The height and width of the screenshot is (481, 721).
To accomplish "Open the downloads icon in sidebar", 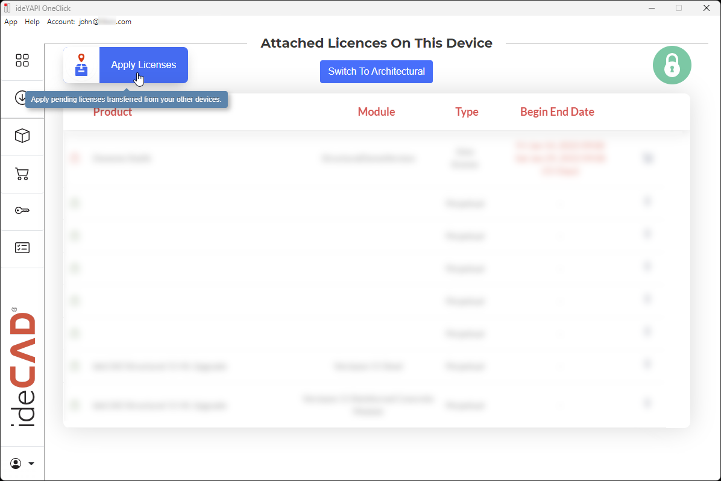I will [x=21, y=98].
